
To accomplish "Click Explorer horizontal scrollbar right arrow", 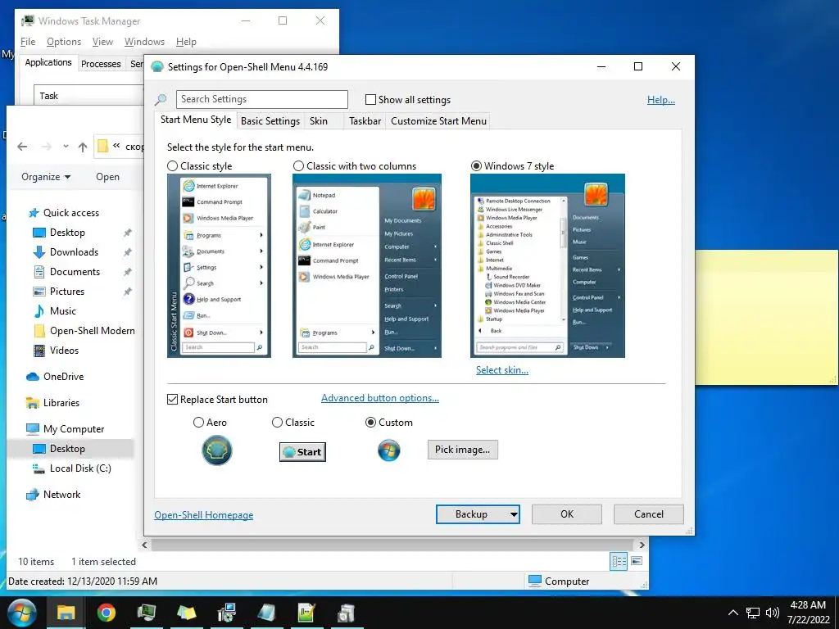I will 642,545.
